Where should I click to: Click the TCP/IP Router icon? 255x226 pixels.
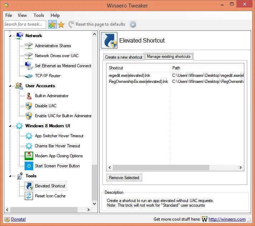29,76
